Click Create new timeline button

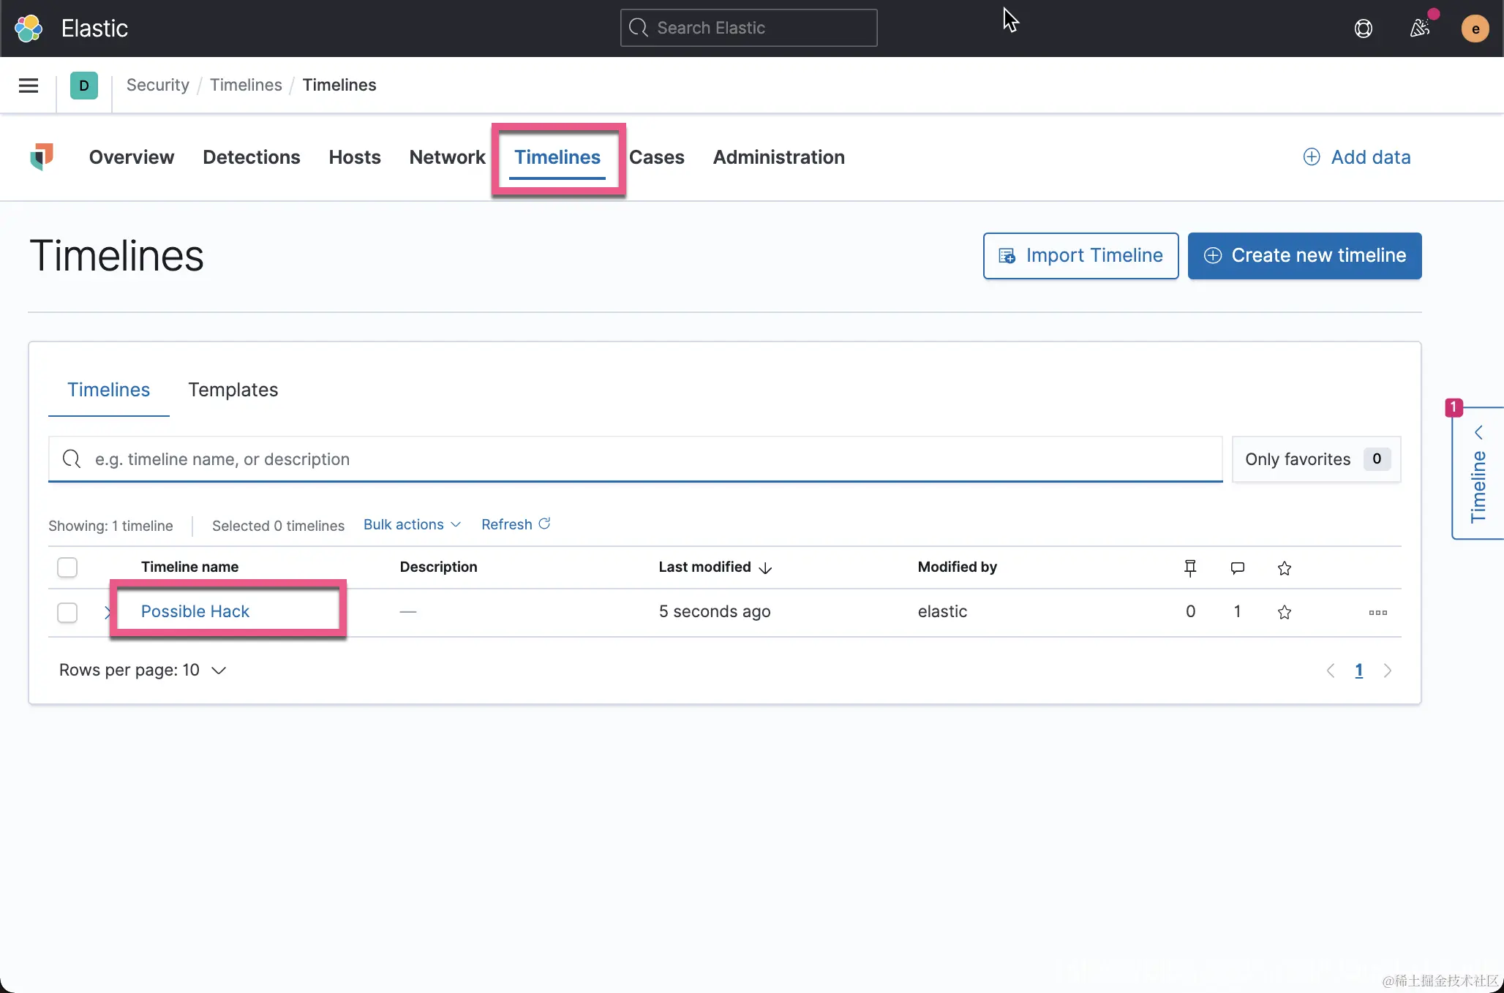[x=1304, y=255]
